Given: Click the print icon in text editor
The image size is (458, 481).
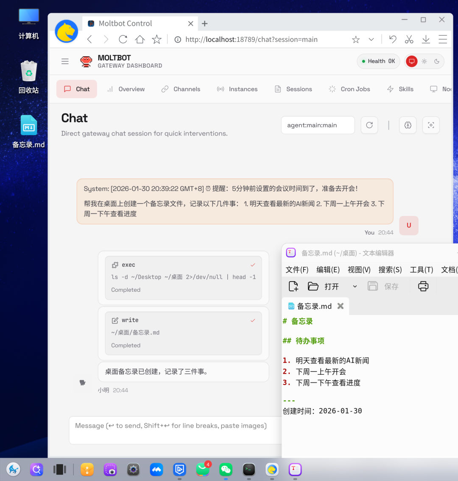Looking at the screenshot, I should click(423, 287).
